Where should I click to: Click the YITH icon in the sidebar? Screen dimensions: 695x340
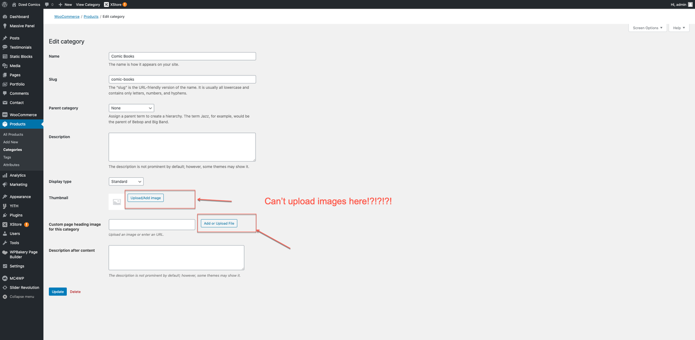[x=5, y=206]
